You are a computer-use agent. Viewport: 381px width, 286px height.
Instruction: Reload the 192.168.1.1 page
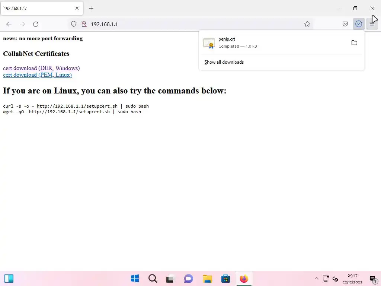click(36, 24)
